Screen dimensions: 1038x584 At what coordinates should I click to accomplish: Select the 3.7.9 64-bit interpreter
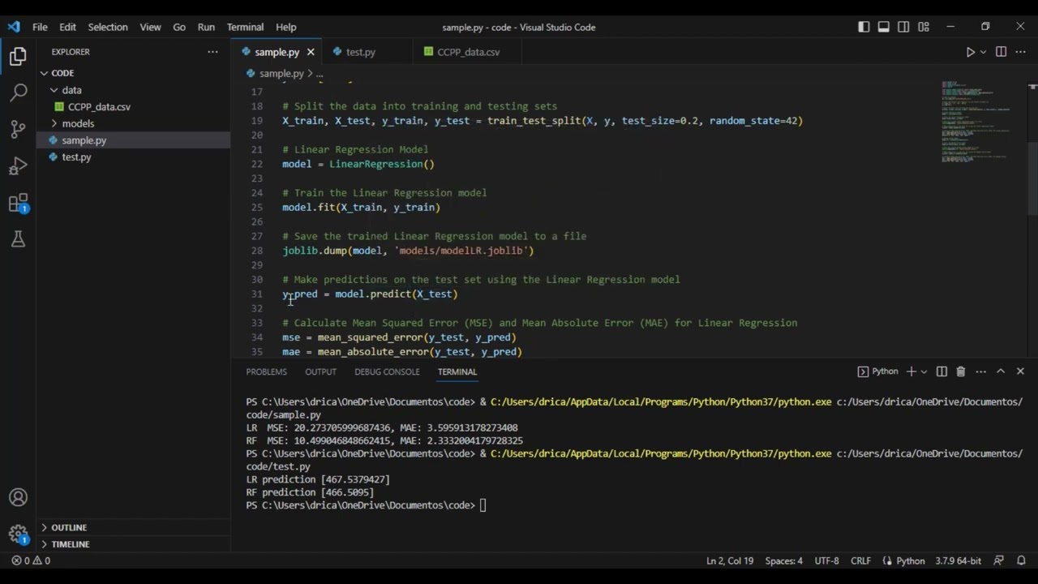coord(958,560)
